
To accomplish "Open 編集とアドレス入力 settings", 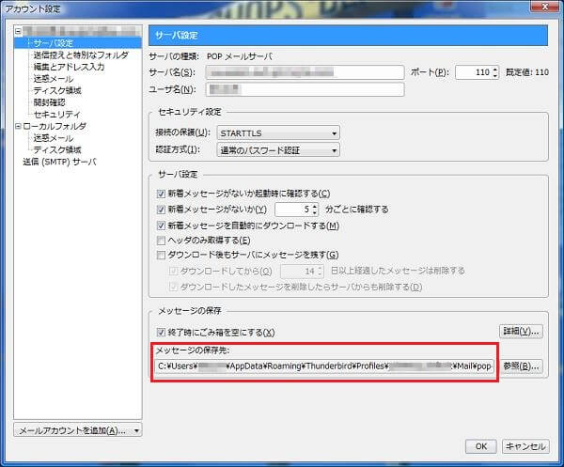I will pos(69,67).
